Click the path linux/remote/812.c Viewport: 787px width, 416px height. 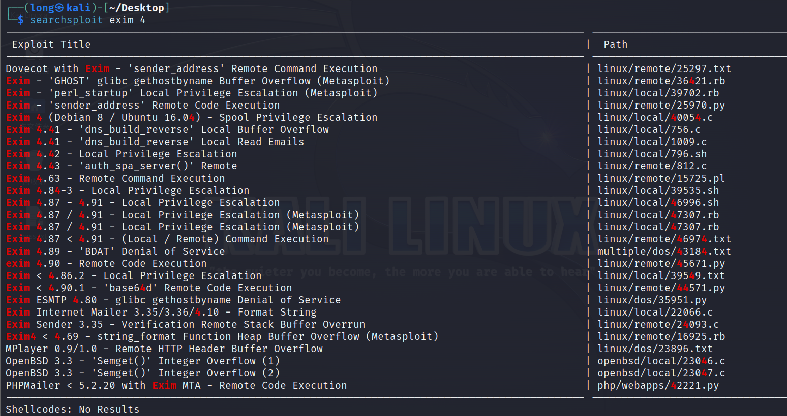tap(652, 166)
